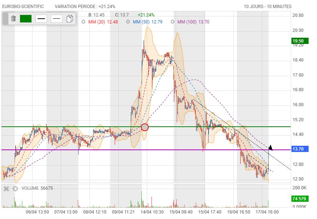Open the green line color swatch
The width and height of the screenshot is (317, 219).
coord(26,19)
